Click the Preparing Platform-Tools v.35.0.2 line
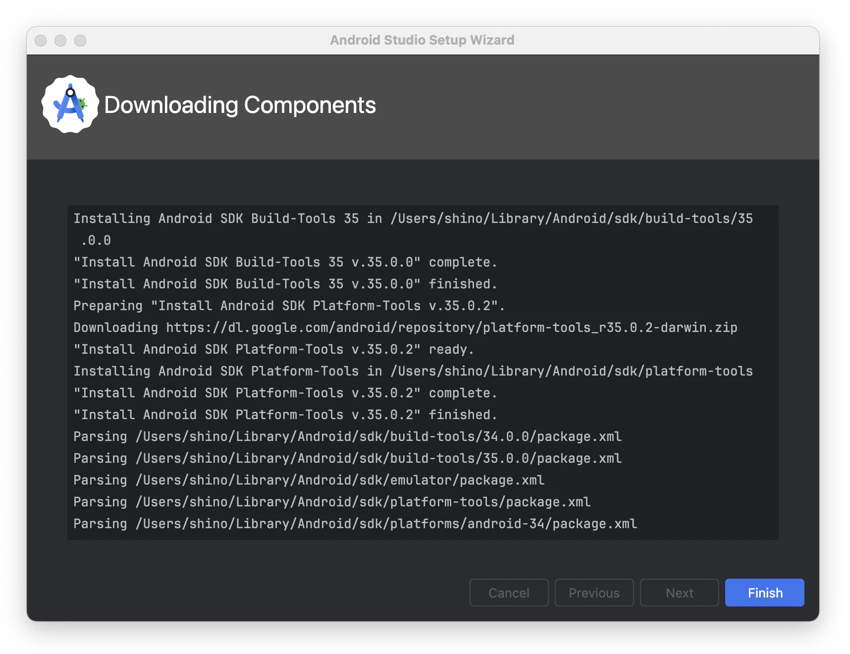 [289, 306]
